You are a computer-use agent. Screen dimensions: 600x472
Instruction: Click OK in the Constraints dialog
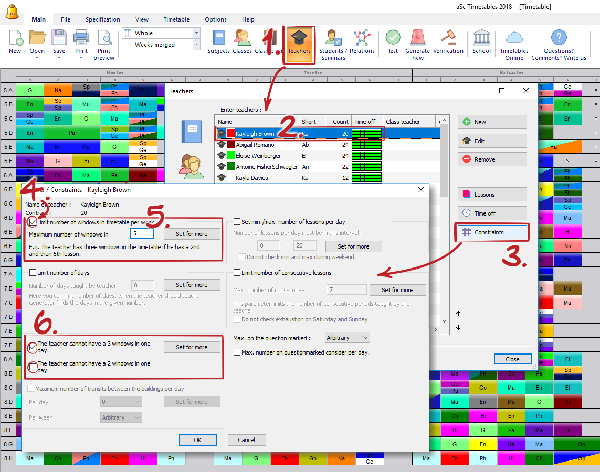pos(198,440)
